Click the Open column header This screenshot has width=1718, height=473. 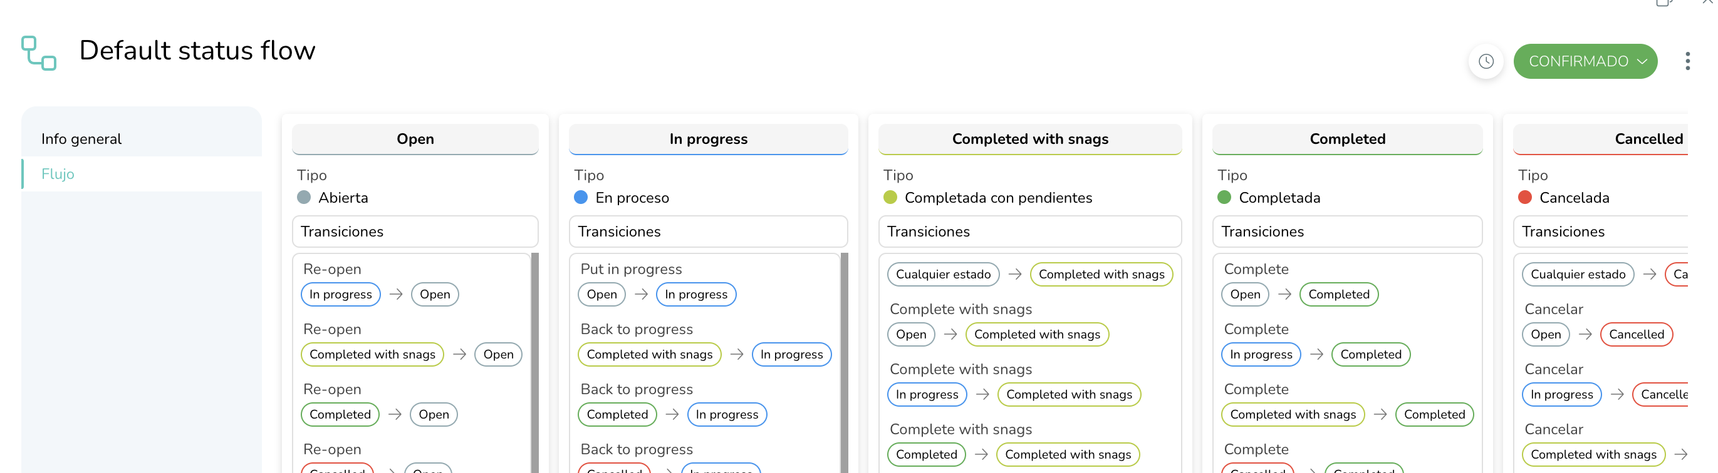(415, 138)
